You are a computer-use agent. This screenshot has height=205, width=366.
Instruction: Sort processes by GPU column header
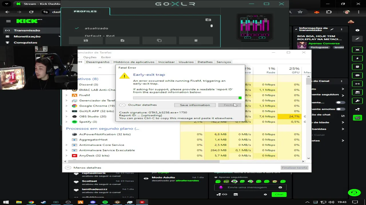coord(289,70)
